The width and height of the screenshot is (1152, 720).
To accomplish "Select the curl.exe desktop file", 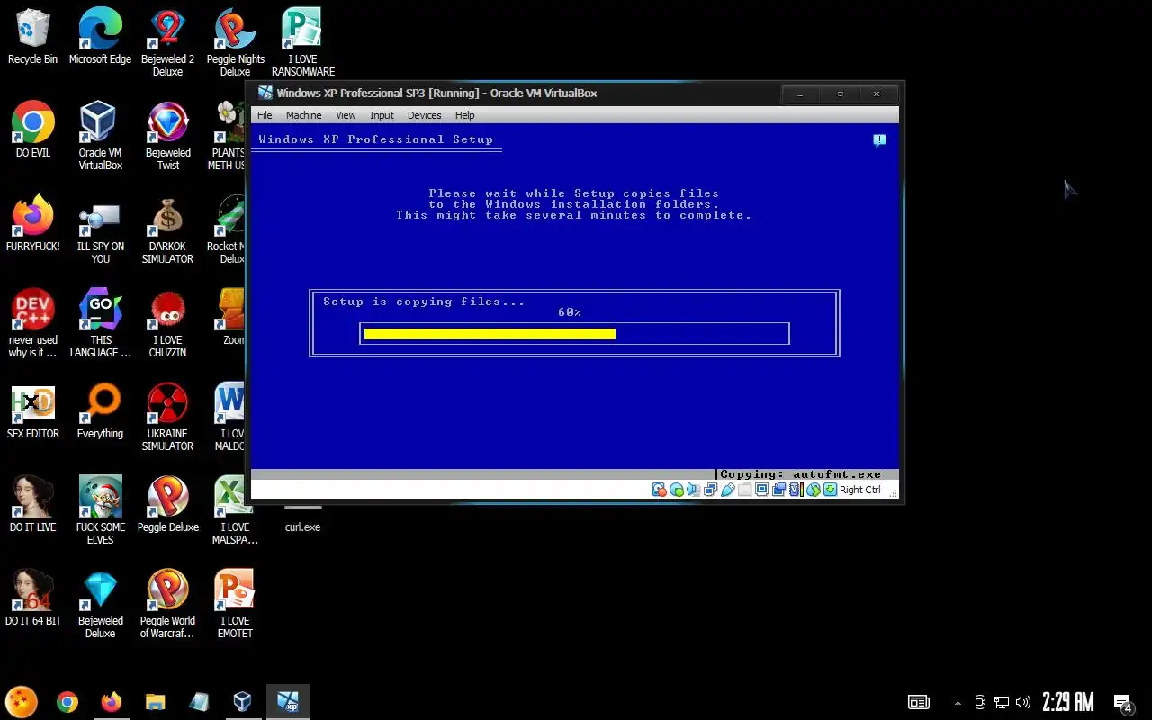I will point(302,517).
